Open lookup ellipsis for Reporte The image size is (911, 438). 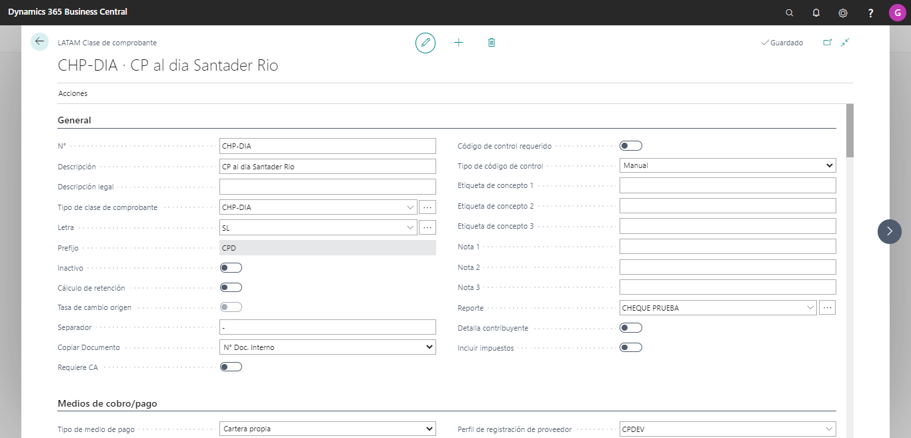828,308
